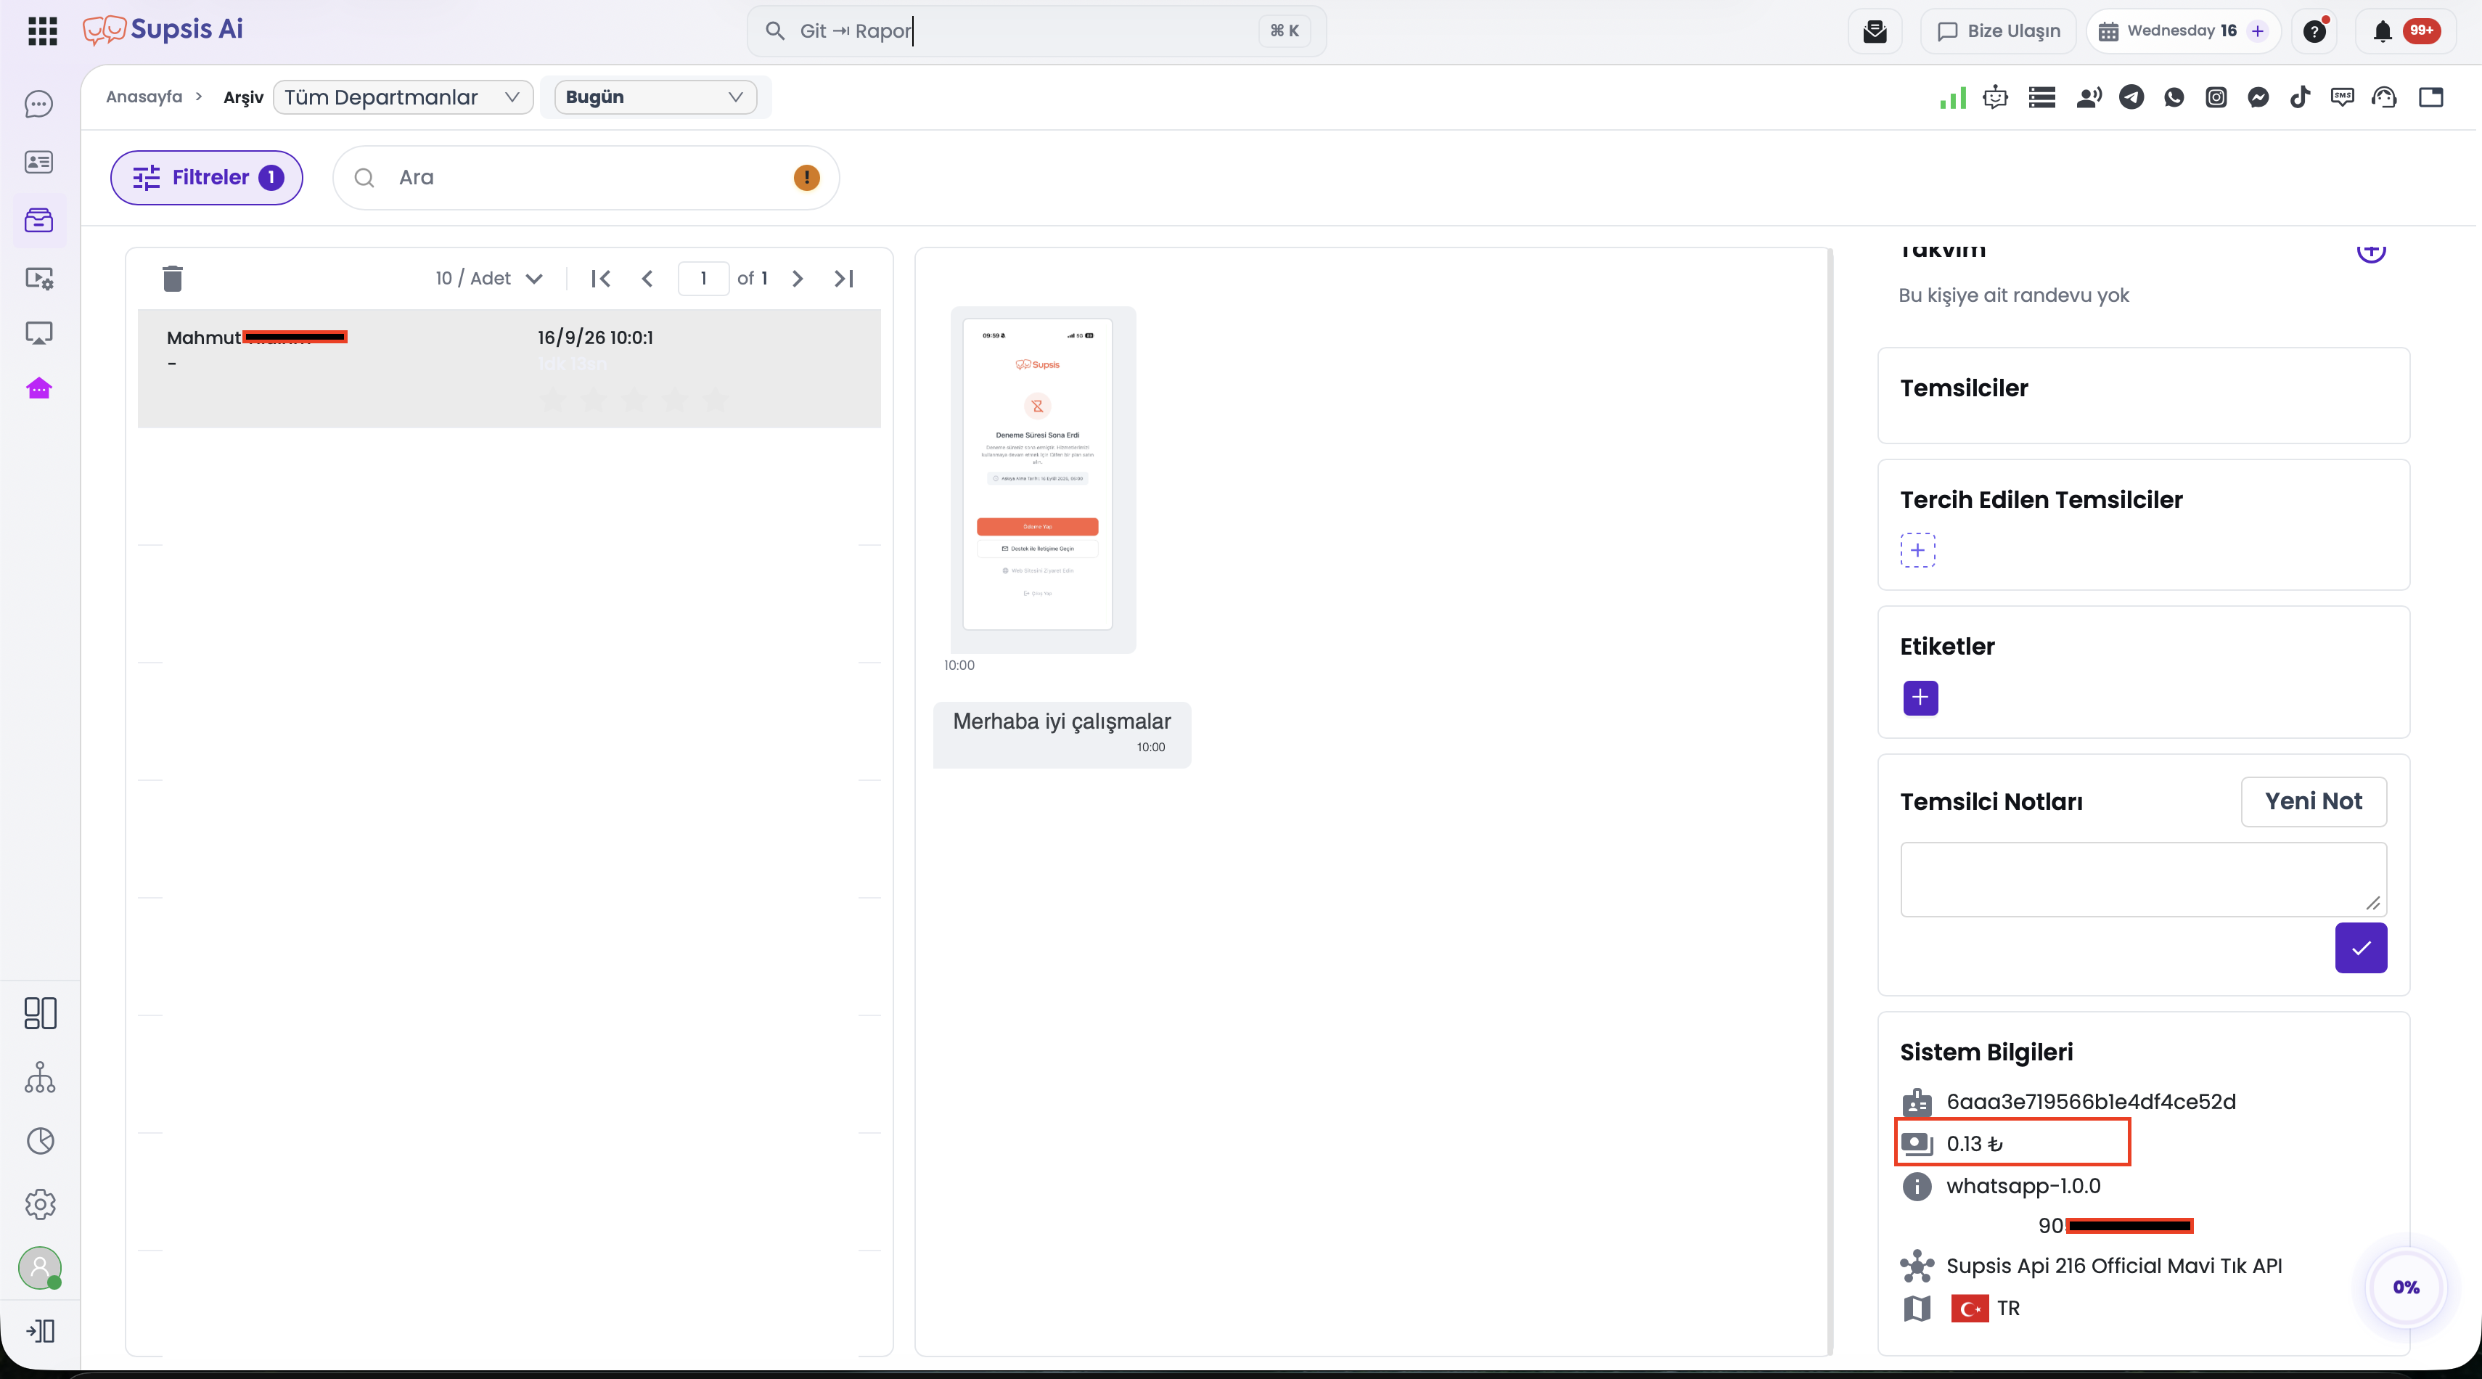This screenshot has width=2482, height=1379.
Task: Open the purple home sidebar icon
Action: [x=38, y=388]
